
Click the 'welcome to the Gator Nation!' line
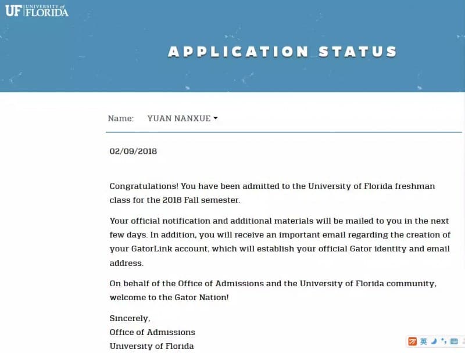click(x=169, y=297)
